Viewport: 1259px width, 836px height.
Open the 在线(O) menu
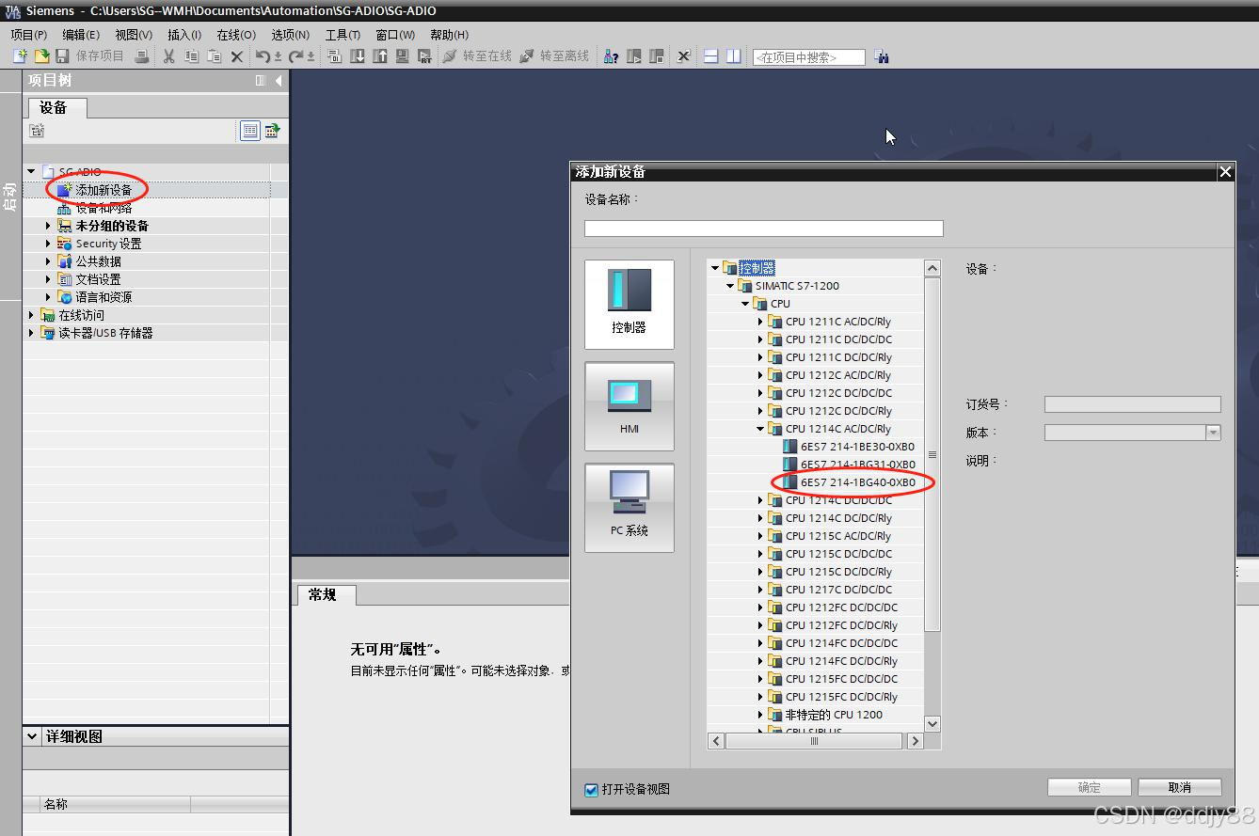pyautogui.click(x=236, y=35)
